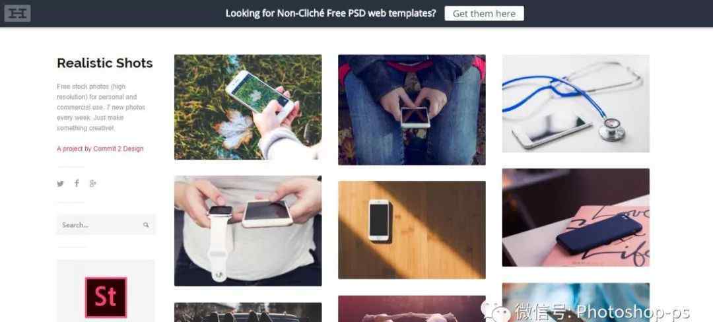Screen dimensions: 713x322
Task: Open the Google Plus social icon
Action: [x=93, y=183]
